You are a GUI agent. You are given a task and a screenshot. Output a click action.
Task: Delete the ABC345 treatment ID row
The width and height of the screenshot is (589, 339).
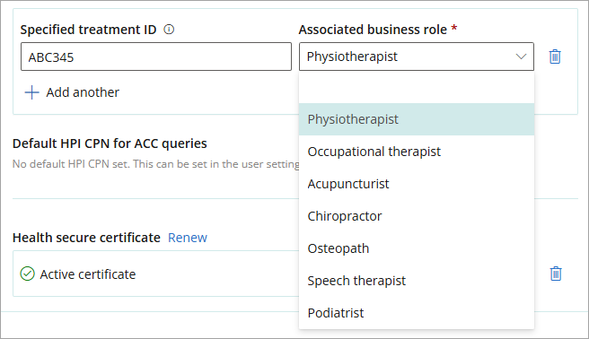point(555,56)
